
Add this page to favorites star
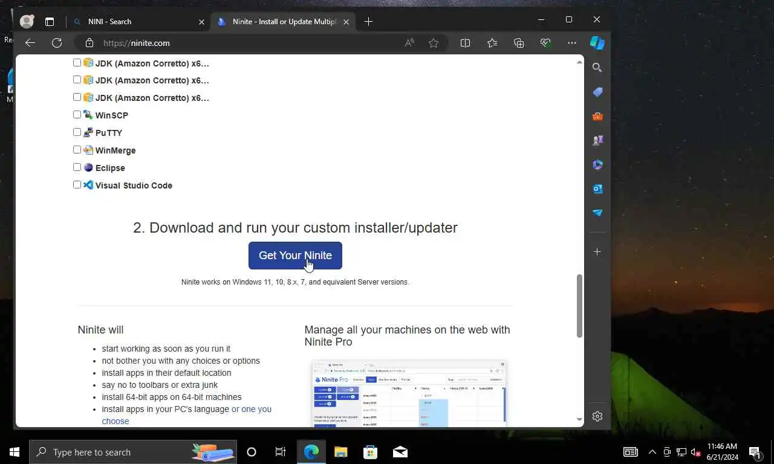pyautogui.click(x=434, y=43)
